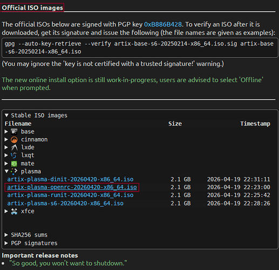
Task: Collapse the plasma ISO list
Action: click(x=6, y=171)
